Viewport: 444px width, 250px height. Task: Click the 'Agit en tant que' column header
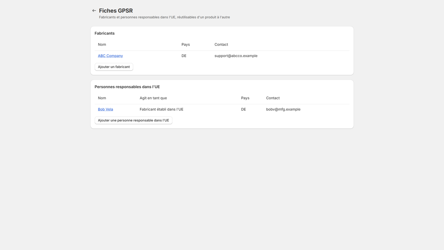(x=153, y=98)
